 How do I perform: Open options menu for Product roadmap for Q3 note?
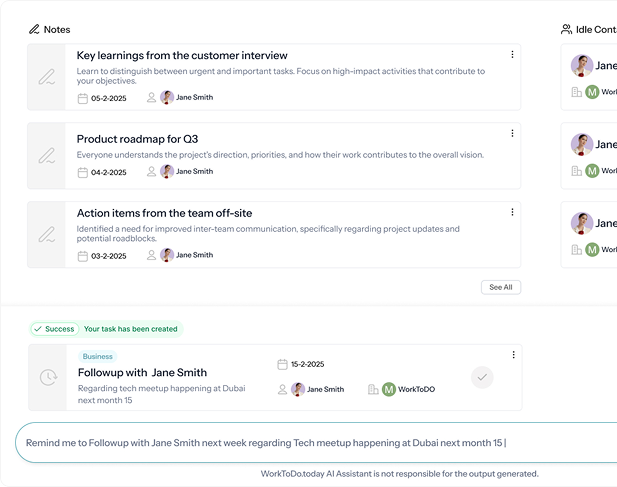point(512,133)
